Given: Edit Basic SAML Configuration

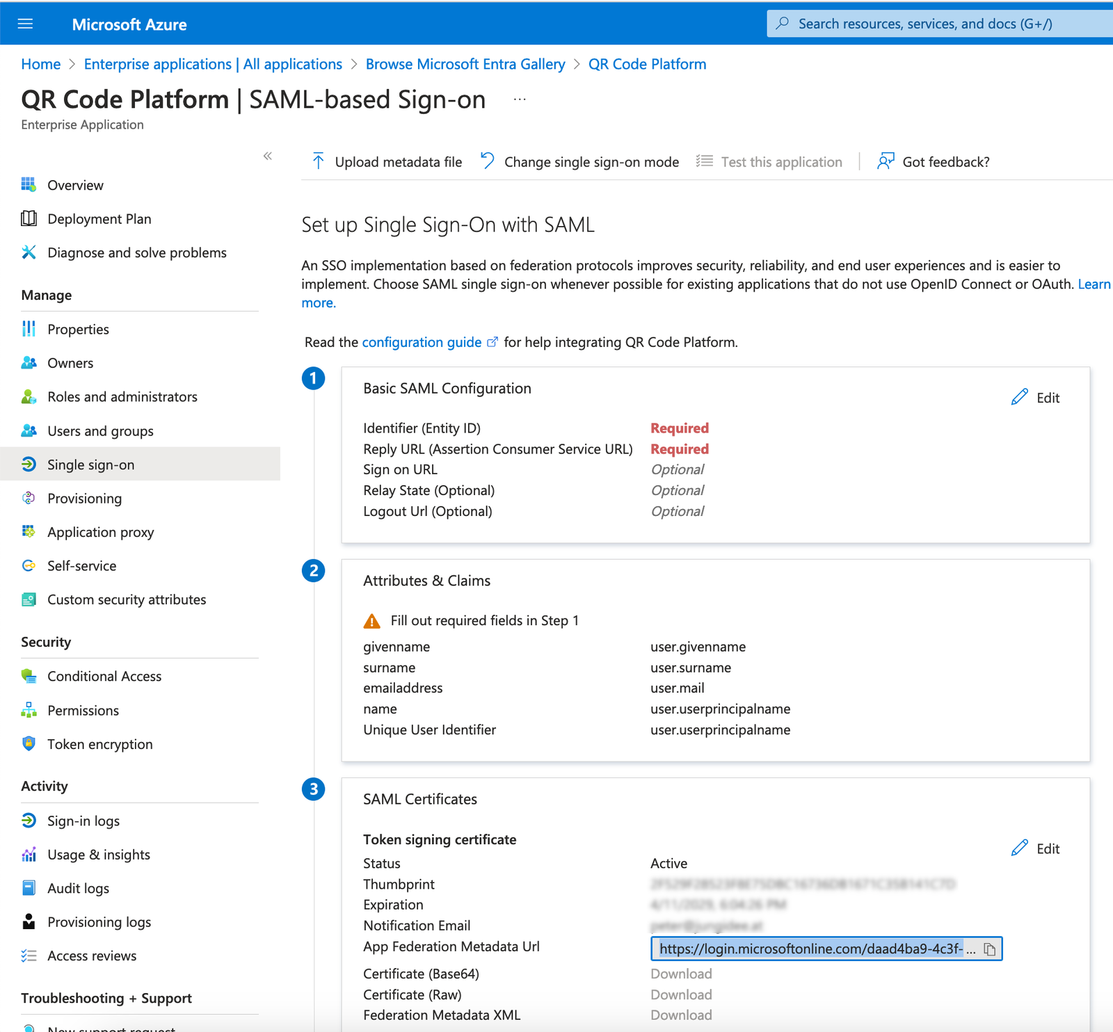Looking at the screenshot, I should (x=1035, y=398).
